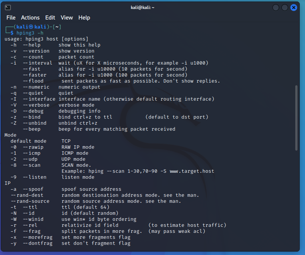Screen dimensions: 305x255
Task: Minimize the terminal window
Action: (x=276, y=8)
